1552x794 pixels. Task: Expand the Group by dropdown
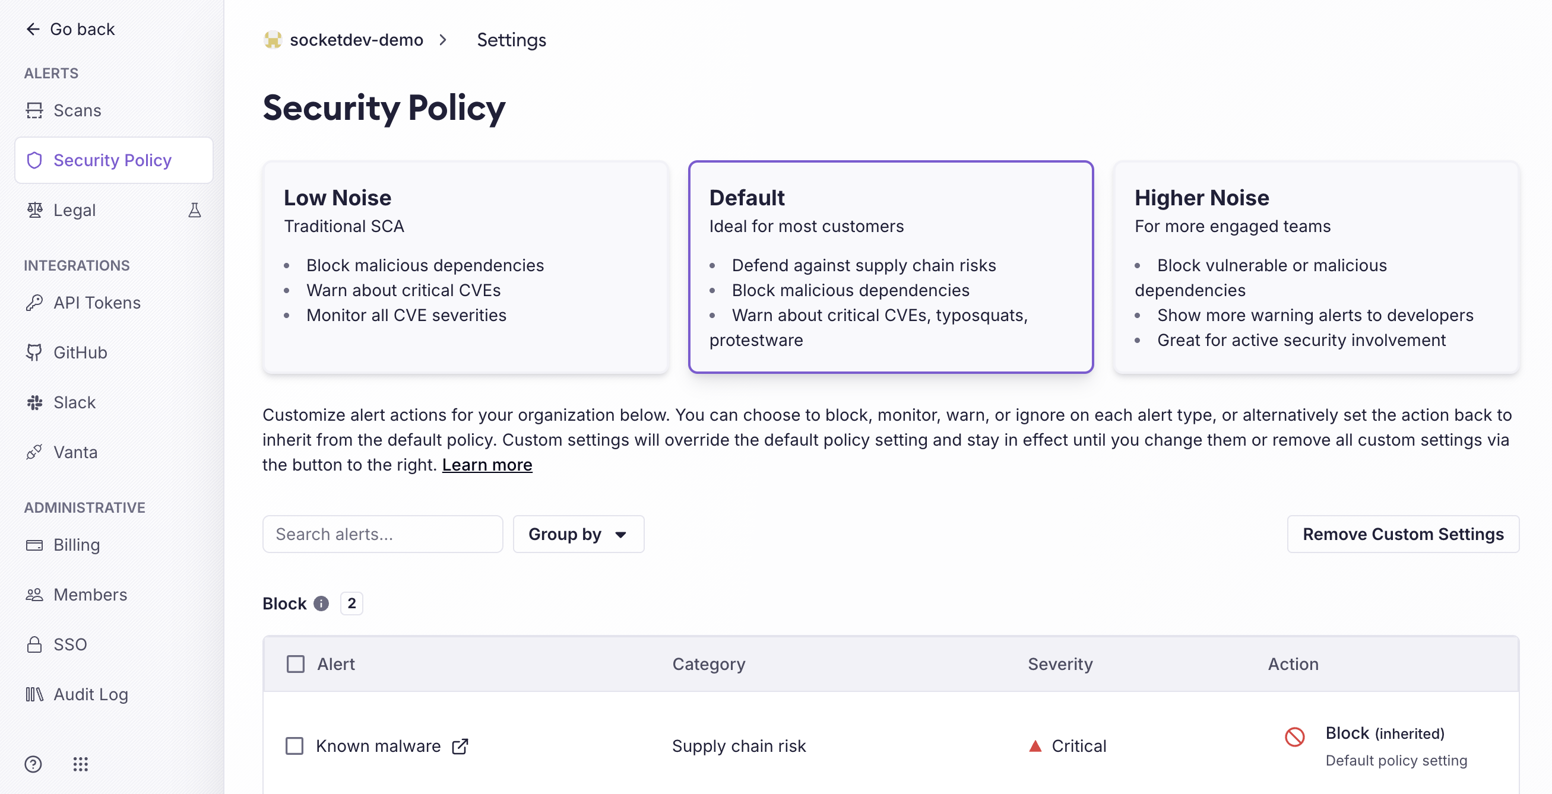tap(578, 534)
